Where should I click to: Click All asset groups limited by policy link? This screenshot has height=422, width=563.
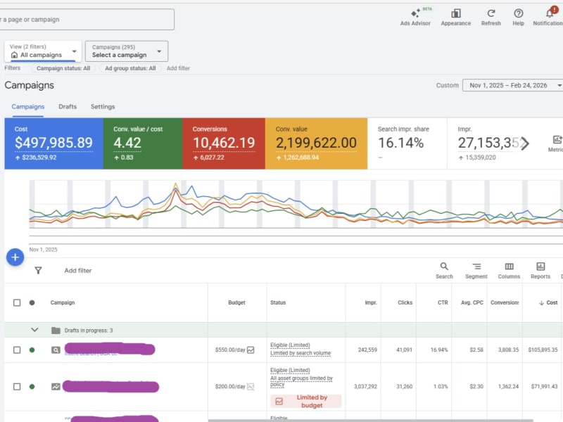[x=302, y=381]
